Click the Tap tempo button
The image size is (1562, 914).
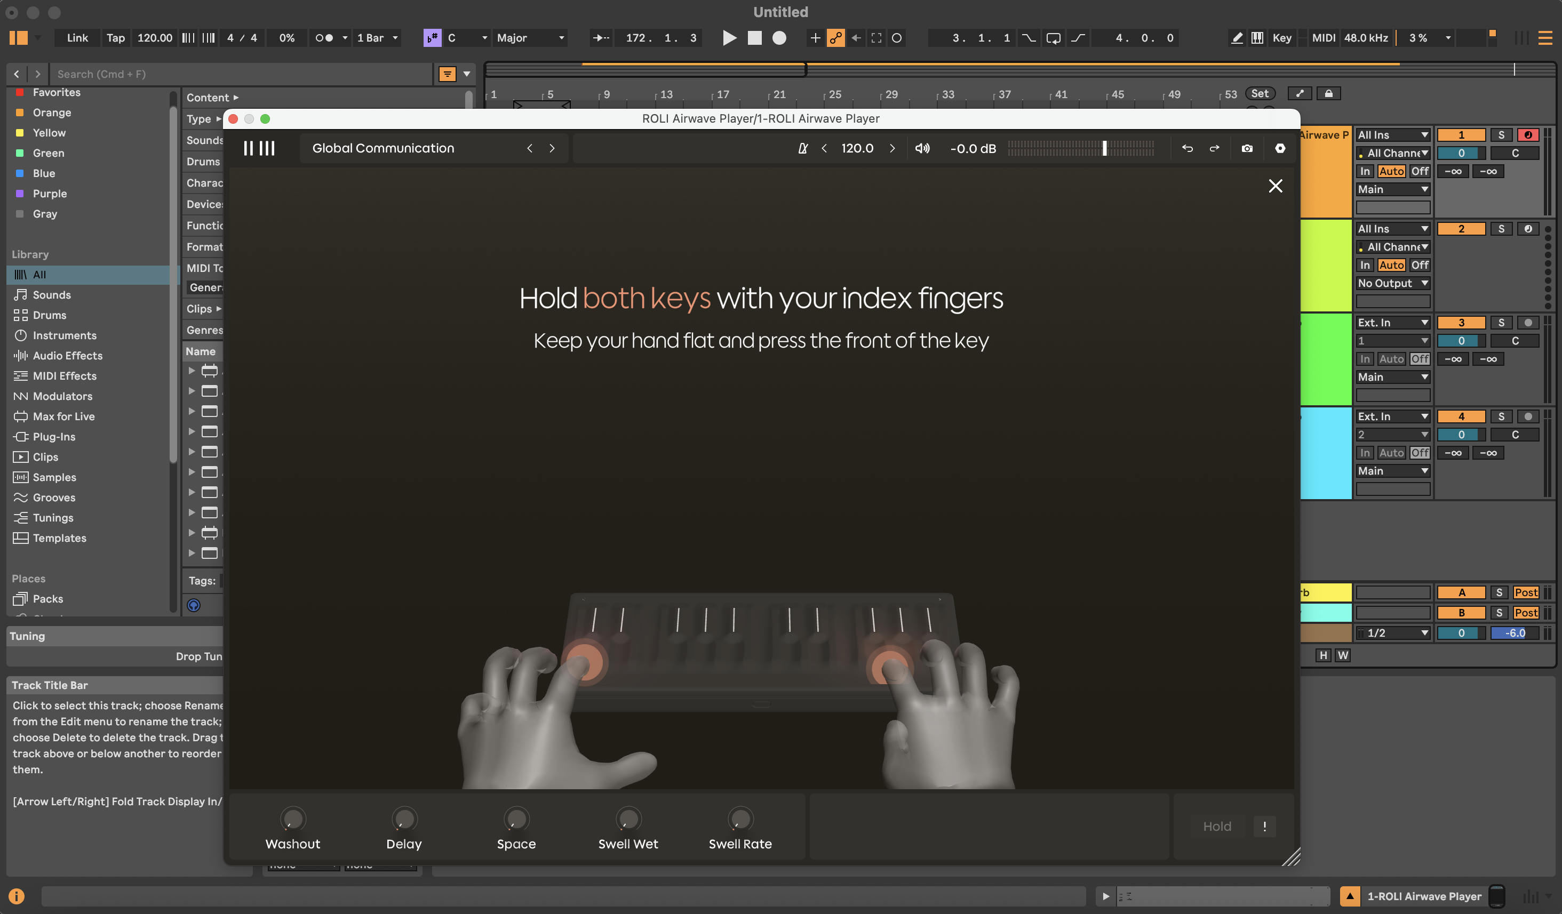pyautogui.click(x=115, y=38)
